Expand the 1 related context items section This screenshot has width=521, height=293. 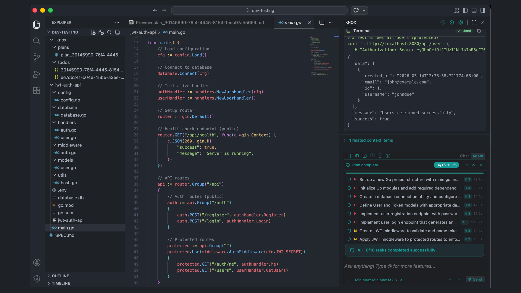[x=371, y=140]
